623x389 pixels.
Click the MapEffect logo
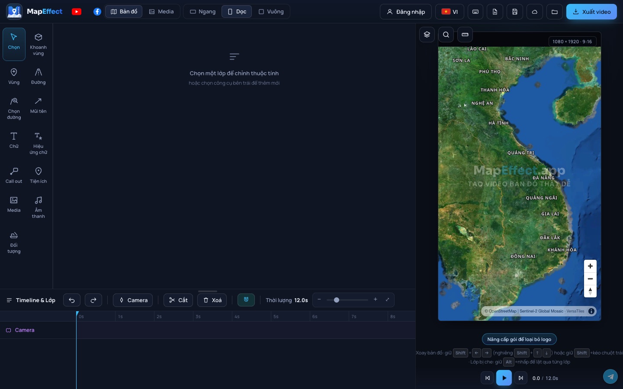click(35, 12)
